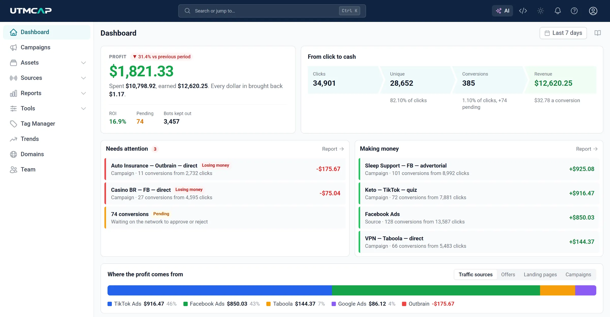Open the AI assistant button
610x317 pixels.
502,11
